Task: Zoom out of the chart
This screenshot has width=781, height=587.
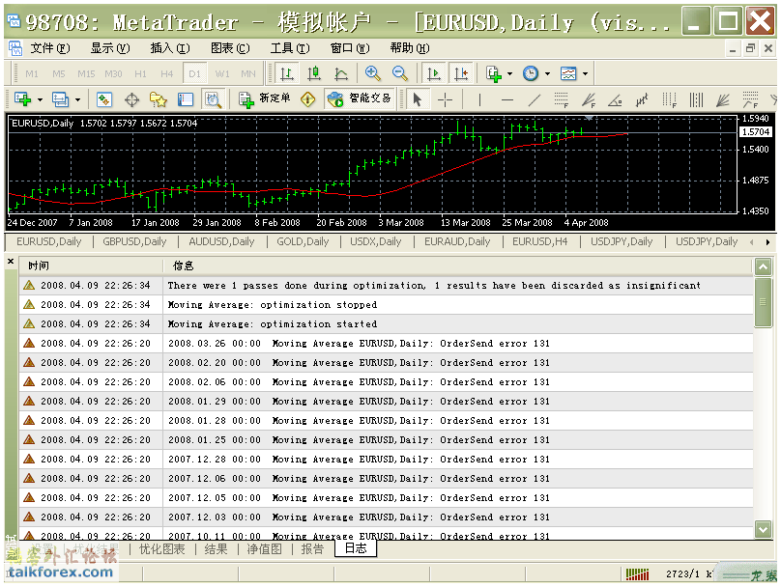Action: 399,73
